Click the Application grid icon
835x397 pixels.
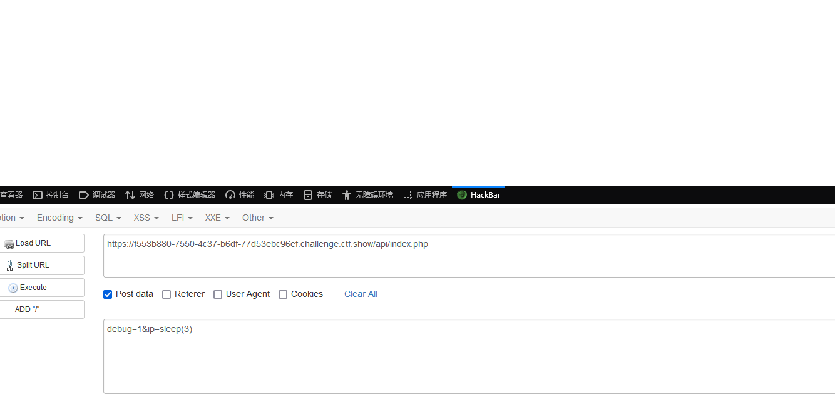408,195
